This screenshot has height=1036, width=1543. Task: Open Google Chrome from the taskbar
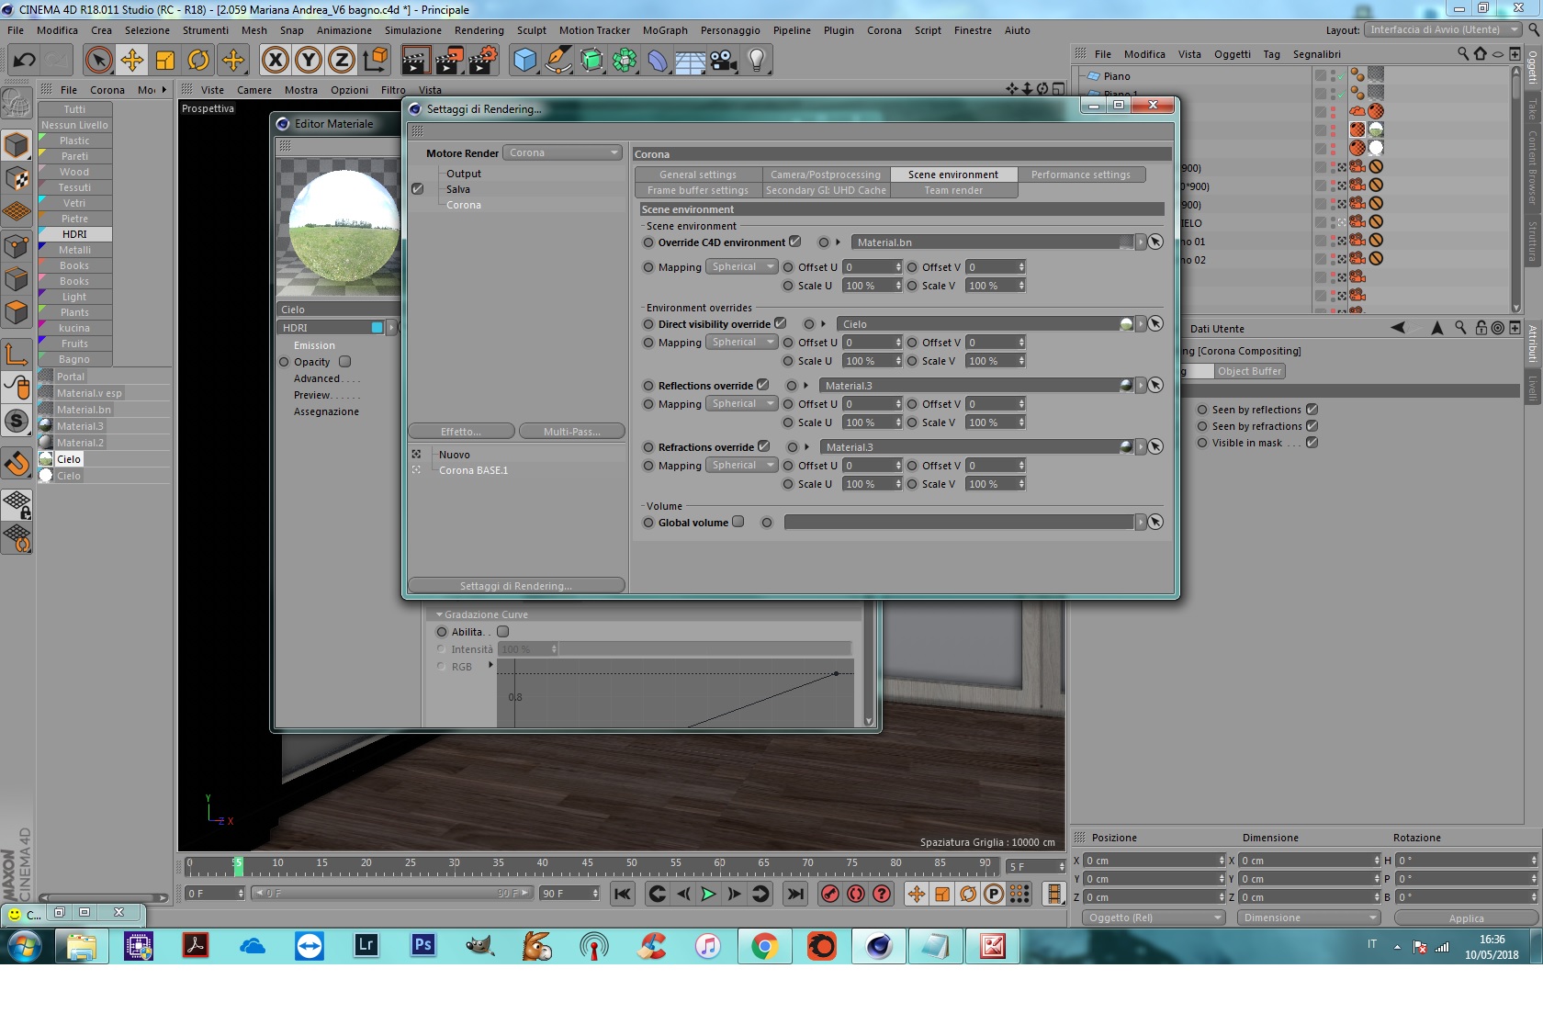pyautogui.click(x=764, y=945)
